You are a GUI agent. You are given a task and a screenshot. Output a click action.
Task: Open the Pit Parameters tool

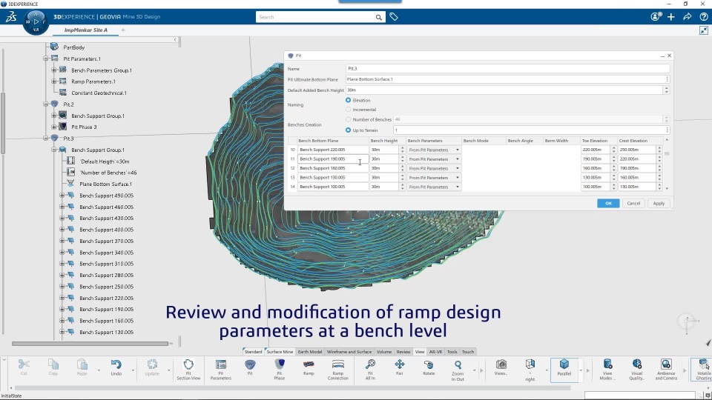pos(221,369)
